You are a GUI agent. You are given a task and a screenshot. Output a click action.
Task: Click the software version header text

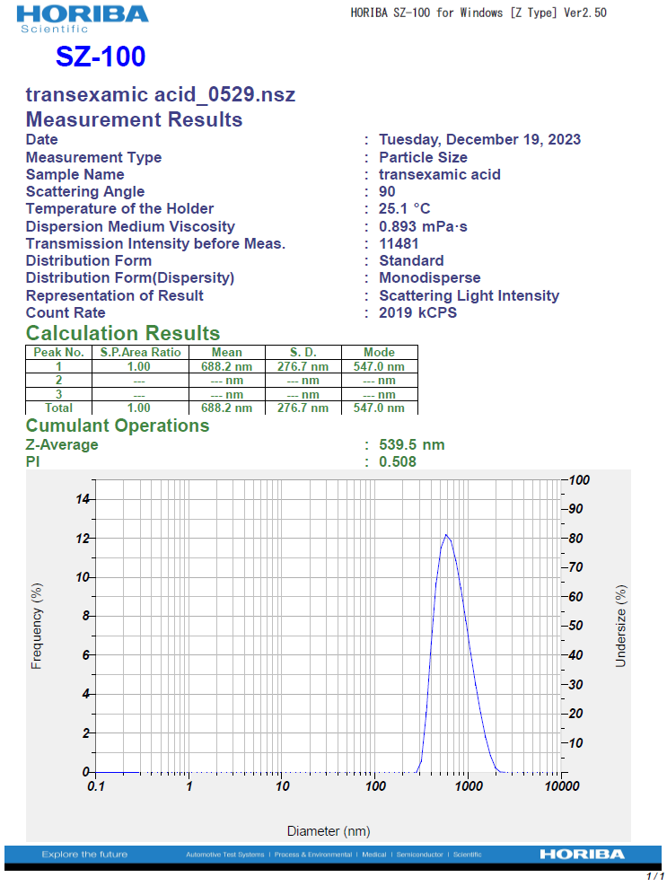point(478,13)
